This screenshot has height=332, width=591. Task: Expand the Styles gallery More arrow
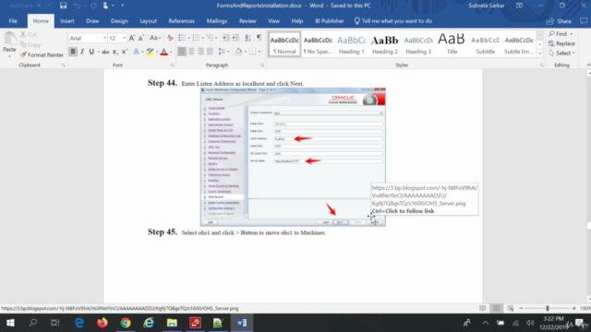click(x=539, y=53)
